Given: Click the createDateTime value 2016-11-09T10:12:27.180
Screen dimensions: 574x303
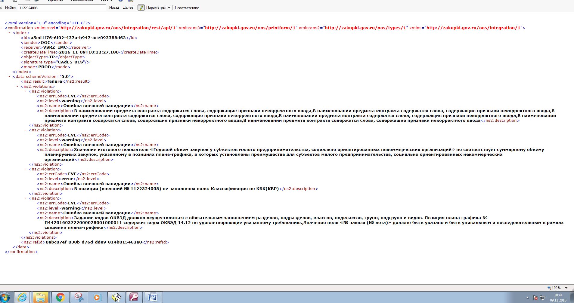Looking at the screenshot, I should click(89, 52).
